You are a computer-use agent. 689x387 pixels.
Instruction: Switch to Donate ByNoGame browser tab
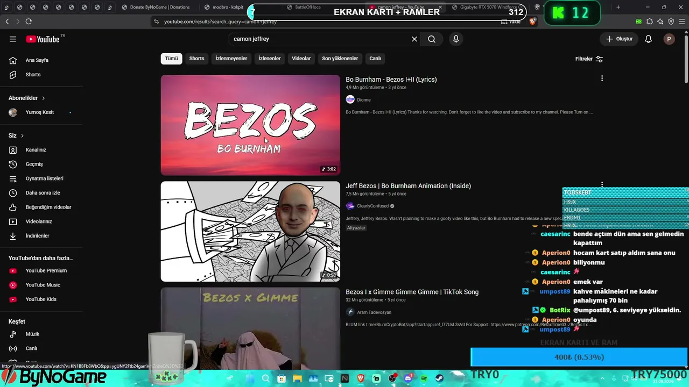click(156, 8)
